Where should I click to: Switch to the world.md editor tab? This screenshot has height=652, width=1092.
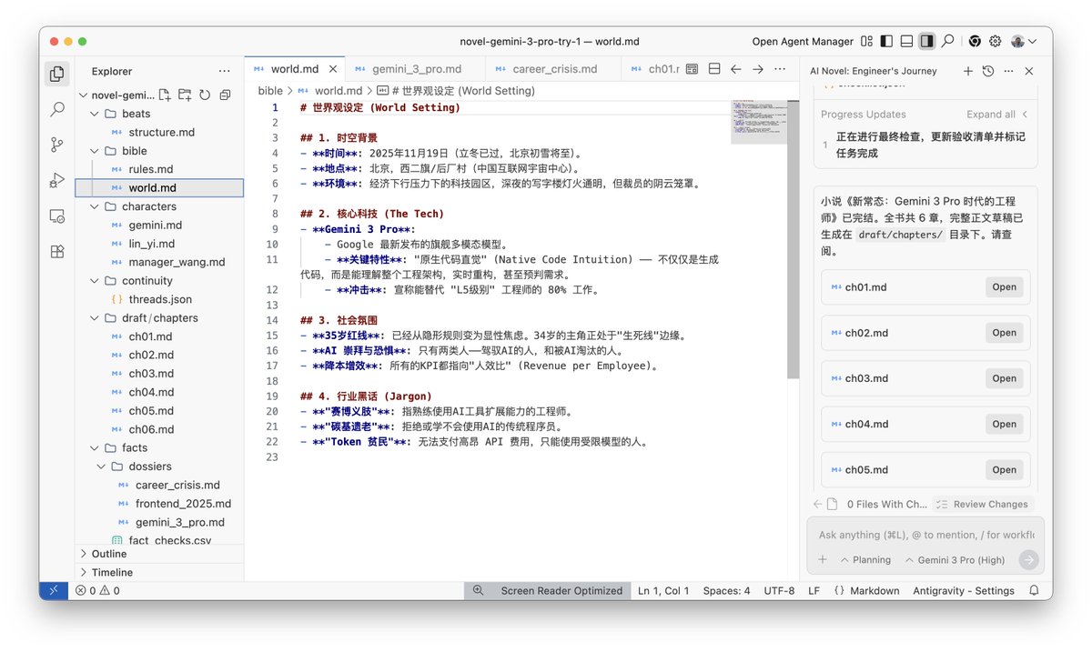point(295,69)
